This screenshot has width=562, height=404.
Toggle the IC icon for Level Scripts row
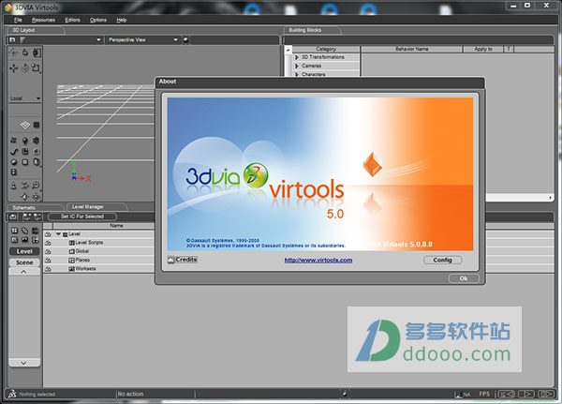[x=48, y=243]
